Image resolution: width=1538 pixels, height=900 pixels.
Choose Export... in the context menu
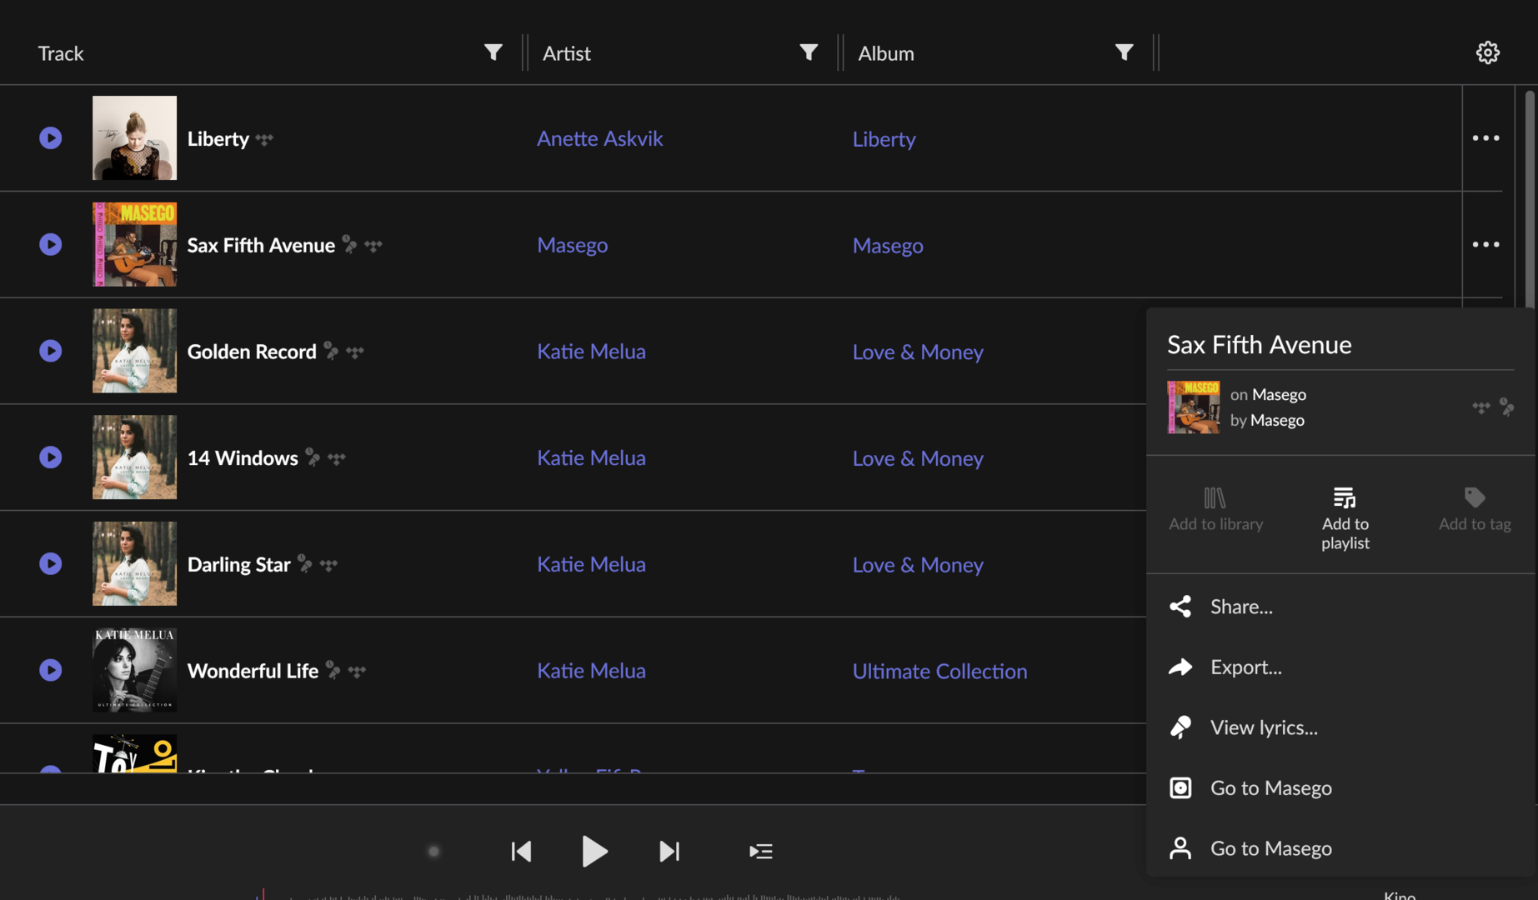click(1245, 667)
